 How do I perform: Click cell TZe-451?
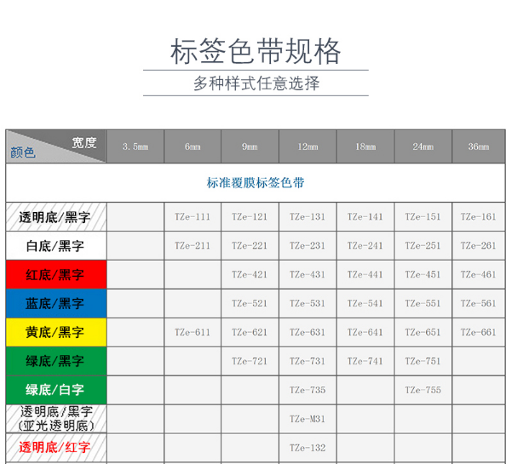423,274
